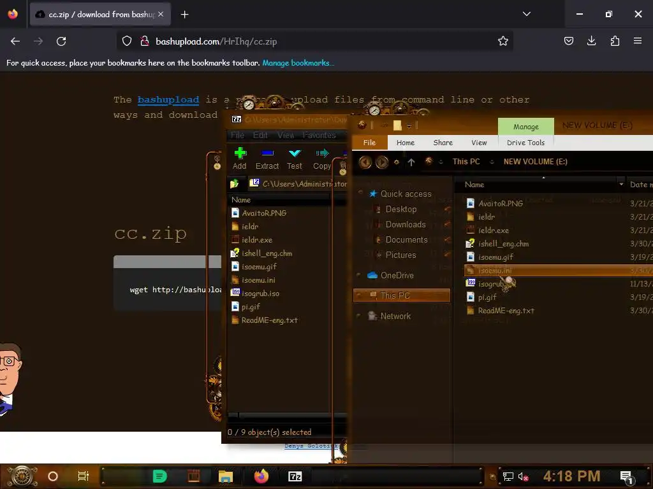Reload the Firefox page
The width and height of the screenshot is (653, 489).
[x=61, y=41]
